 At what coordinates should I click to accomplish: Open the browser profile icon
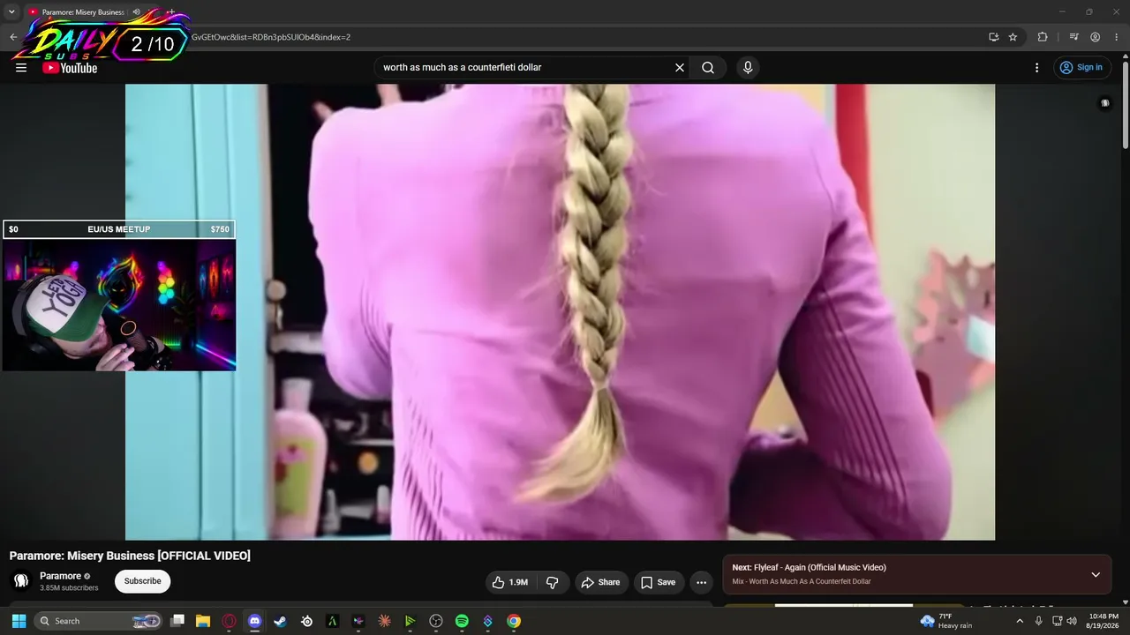[x=1096, y=37]
